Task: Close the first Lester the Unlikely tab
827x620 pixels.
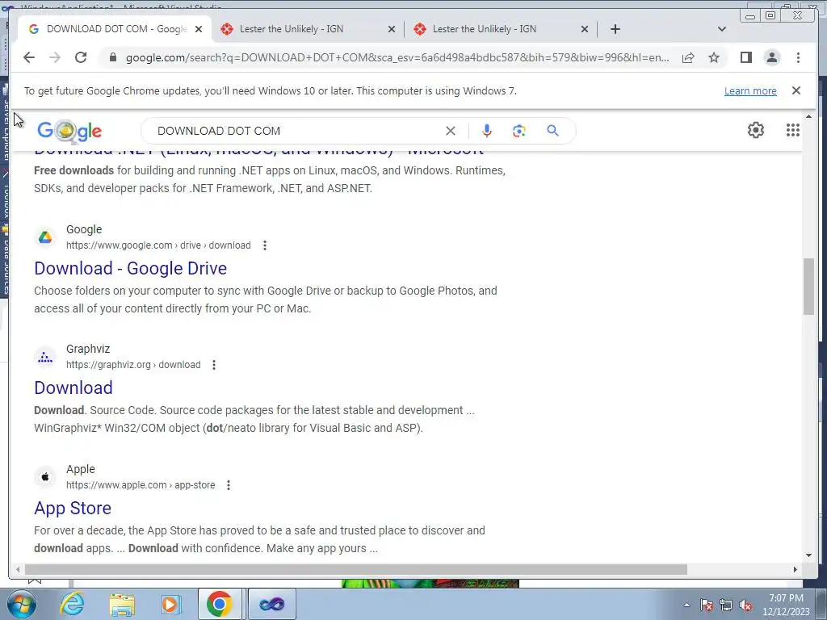Action: tap(392, 30)
